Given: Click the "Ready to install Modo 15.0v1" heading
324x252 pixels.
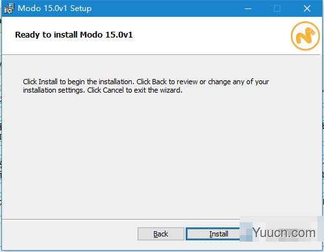Looking at the screenshot, I should [74, 35].
